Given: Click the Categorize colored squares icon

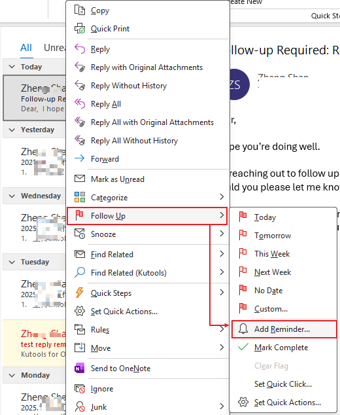Looking at the screenshot, I should point(80,197).
